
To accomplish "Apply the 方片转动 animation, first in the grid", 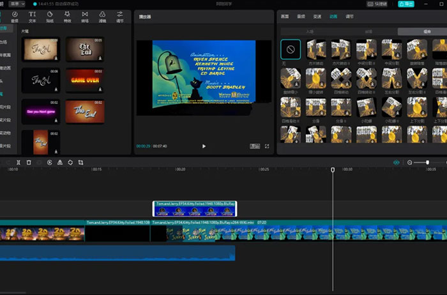I will (316, 49).
